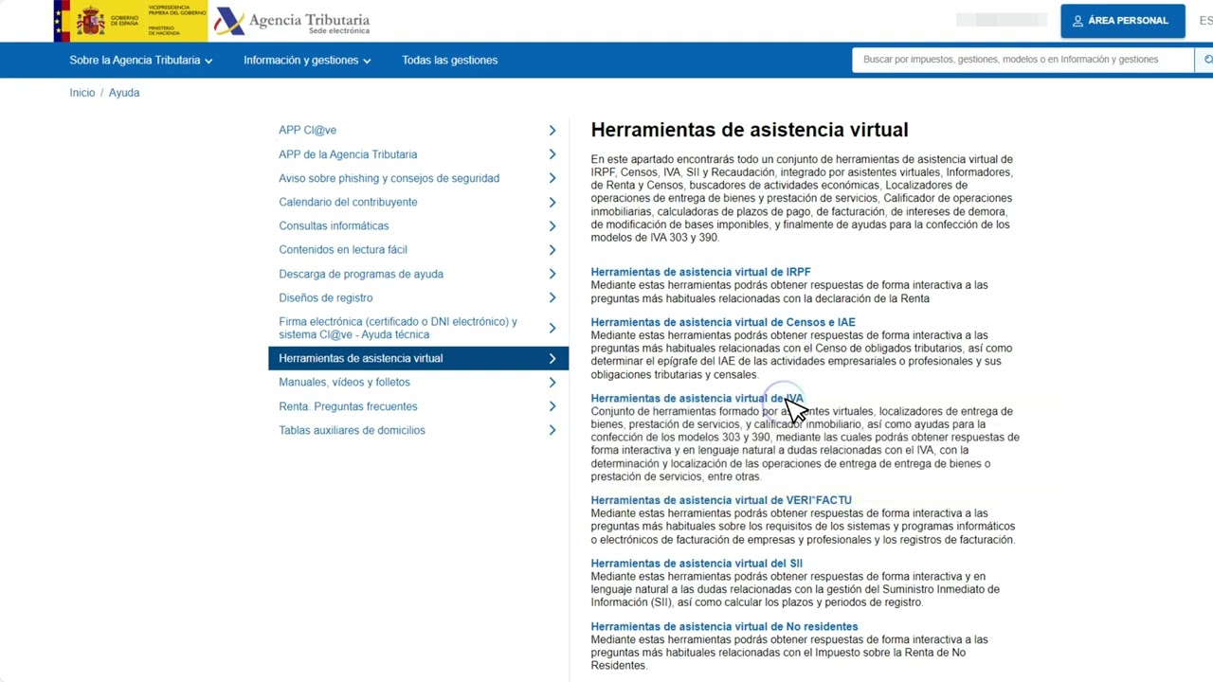Open the Área Personal button
The height and width of the screenshot is (682, 1213).
click(x=1123, y=21)
